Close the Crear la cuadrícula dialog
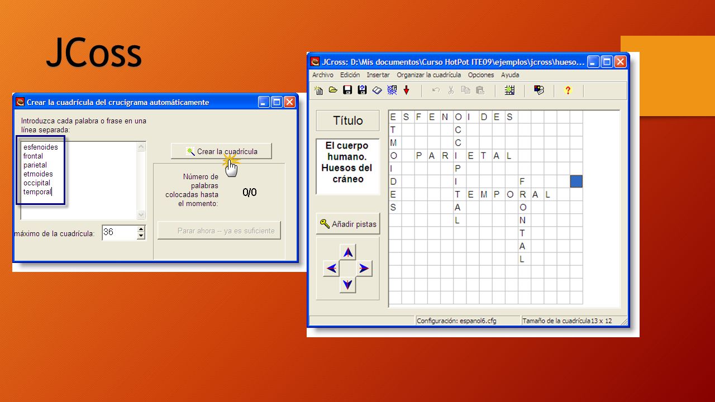 [x=289, y=102]
